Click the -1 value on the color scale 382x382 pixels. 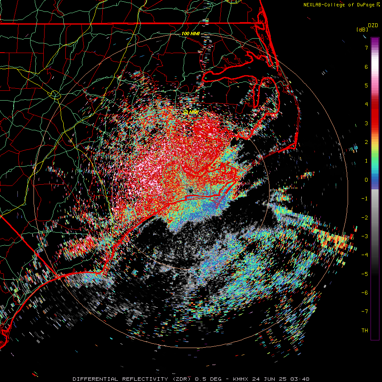[365, 199]
